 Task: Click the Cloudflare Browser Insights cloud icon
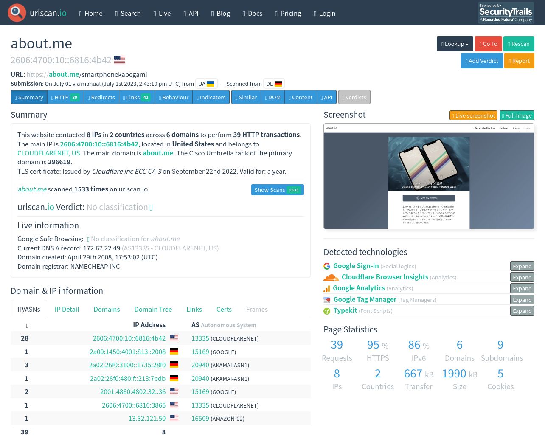[331, 277]
